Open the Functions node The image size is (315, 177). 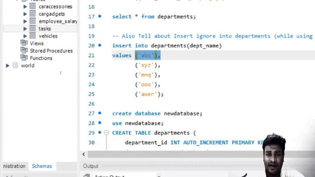pos(41,58)
